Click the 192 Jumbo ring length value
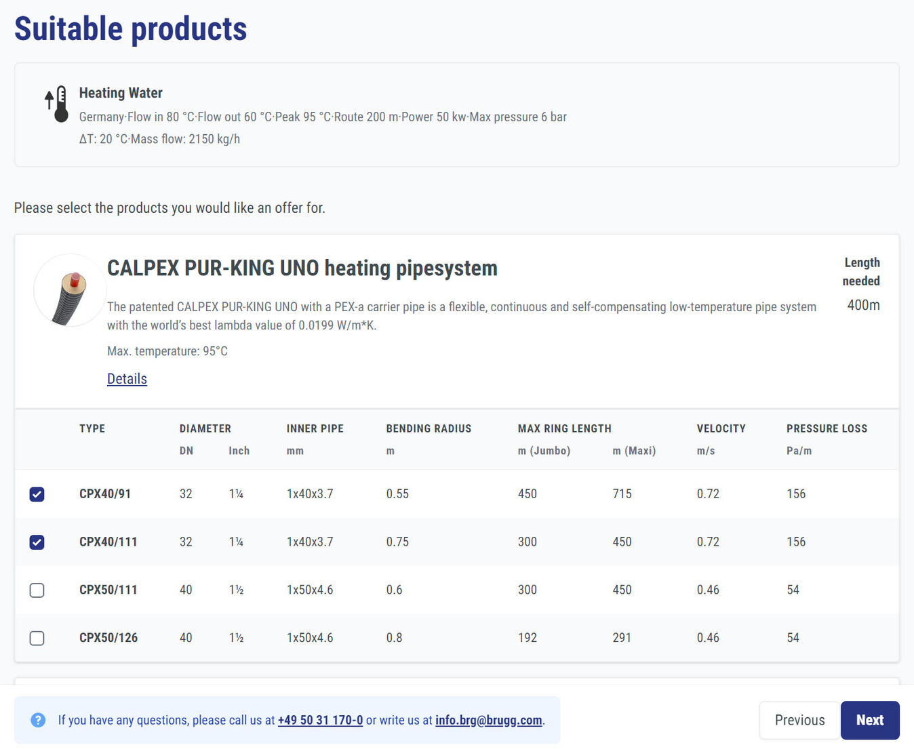Screen dimensions: 914x749 pyautogui.click(x=528, y=638)
